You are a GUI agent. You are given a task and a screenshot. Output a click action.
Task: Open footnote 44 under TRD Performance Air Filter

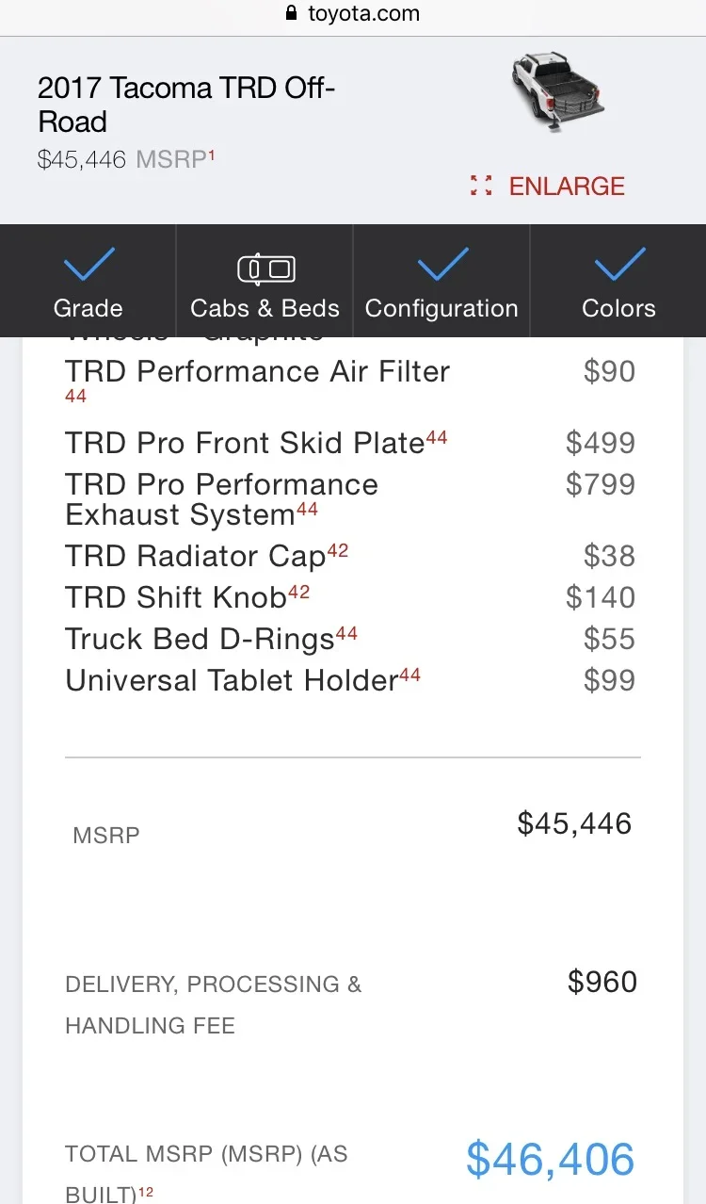click(x=75, y=397)
